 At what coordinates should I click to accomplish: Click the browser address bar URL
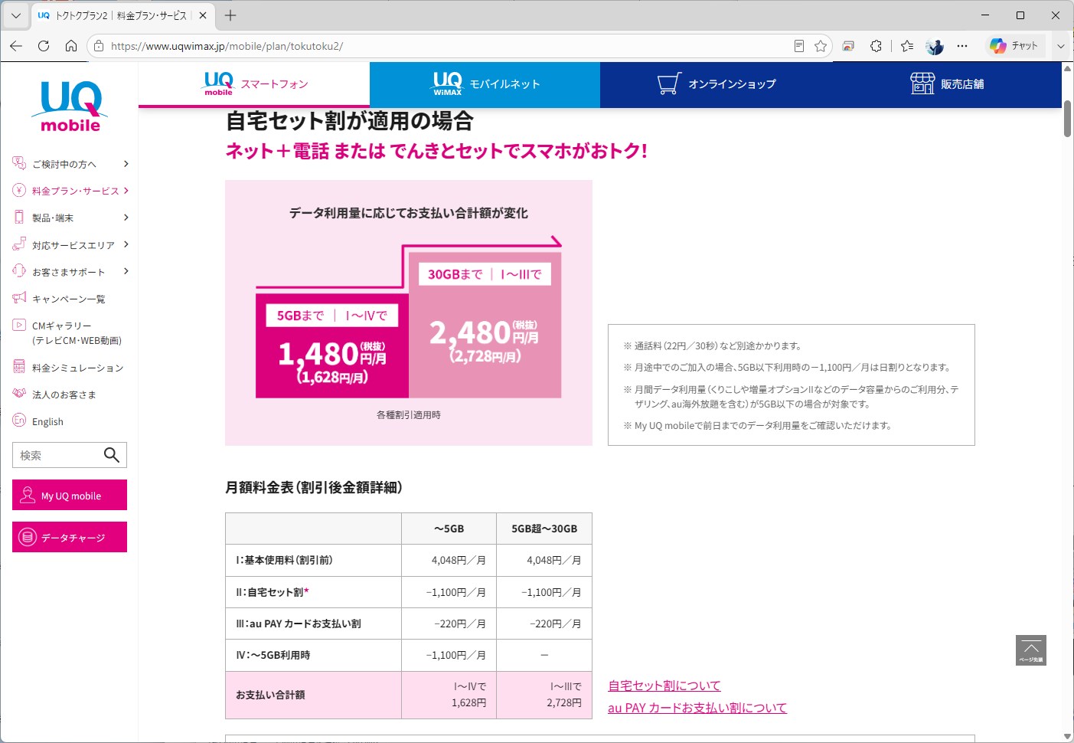227,46
